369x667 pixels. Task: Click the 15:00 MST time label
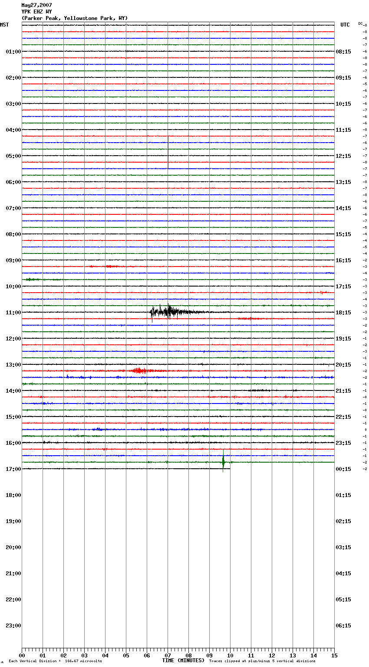click(13, 417)
